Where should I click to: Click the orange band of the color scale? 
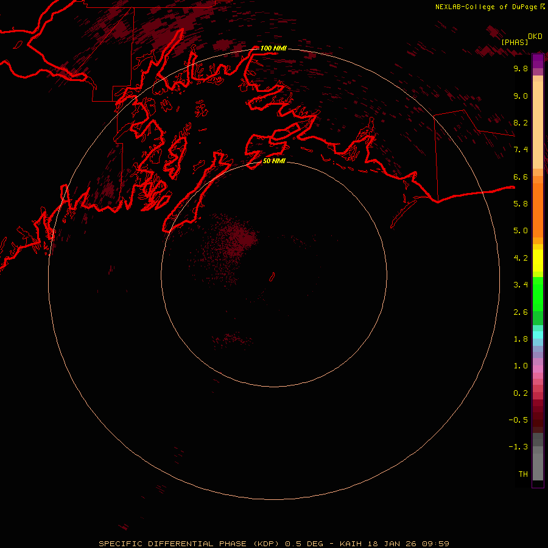click(x=538, y=210)
